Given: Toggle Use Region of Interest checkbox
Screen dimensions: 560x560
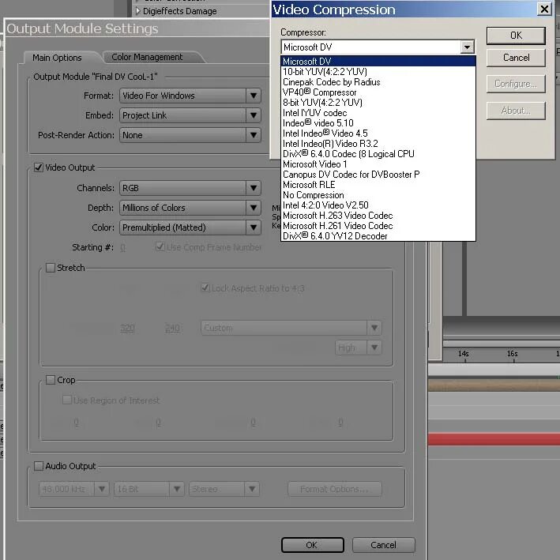Looking at the screenshot, I should [x=67, y=400].
